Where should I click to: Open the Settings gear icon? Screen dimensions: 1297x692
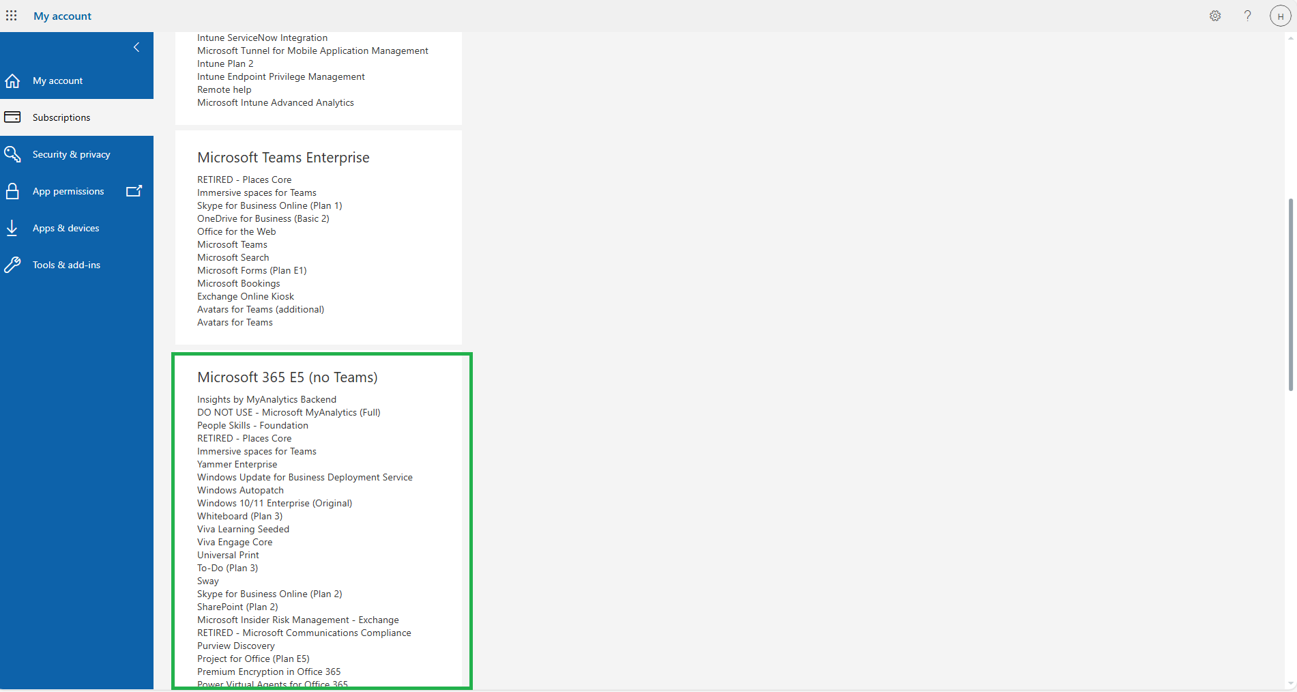[x=1215, y=16]
